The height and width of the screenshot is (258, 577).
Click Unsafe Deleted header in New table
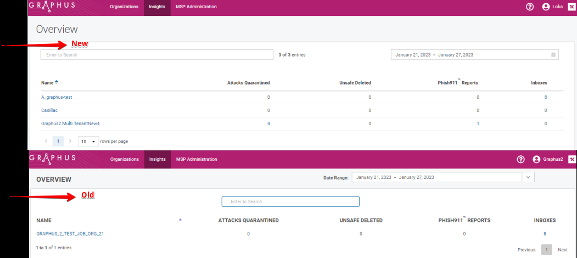[x=355, y=83]
